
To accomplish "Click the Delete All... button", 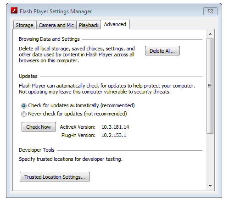I will coord(162,51).
